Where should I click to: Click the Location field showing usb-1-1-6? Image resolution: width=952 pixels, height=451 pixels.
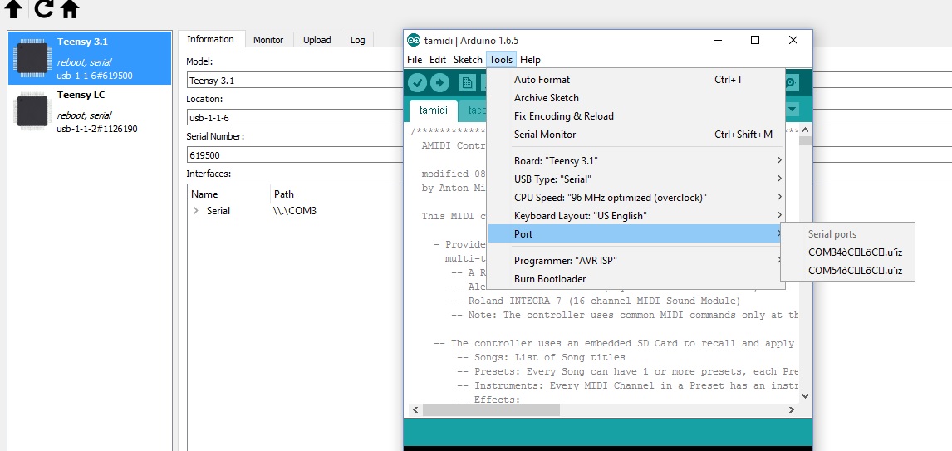[x=296, y=118]
